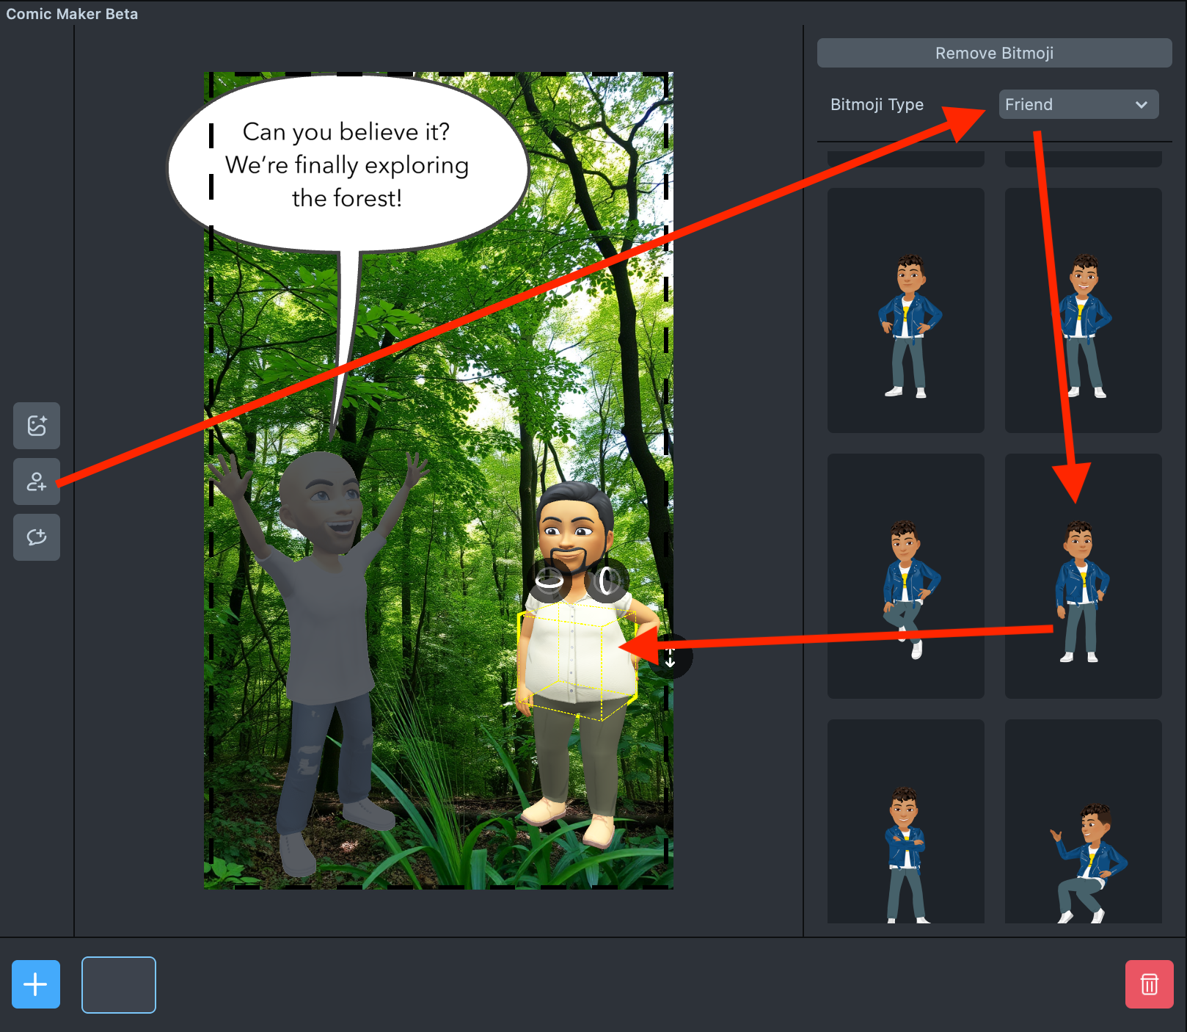This screenshot has height=1032, width=1187.
Task: Click the vertical-ring rotation handle on the Bitmoji
Action: tap(606, 581)
